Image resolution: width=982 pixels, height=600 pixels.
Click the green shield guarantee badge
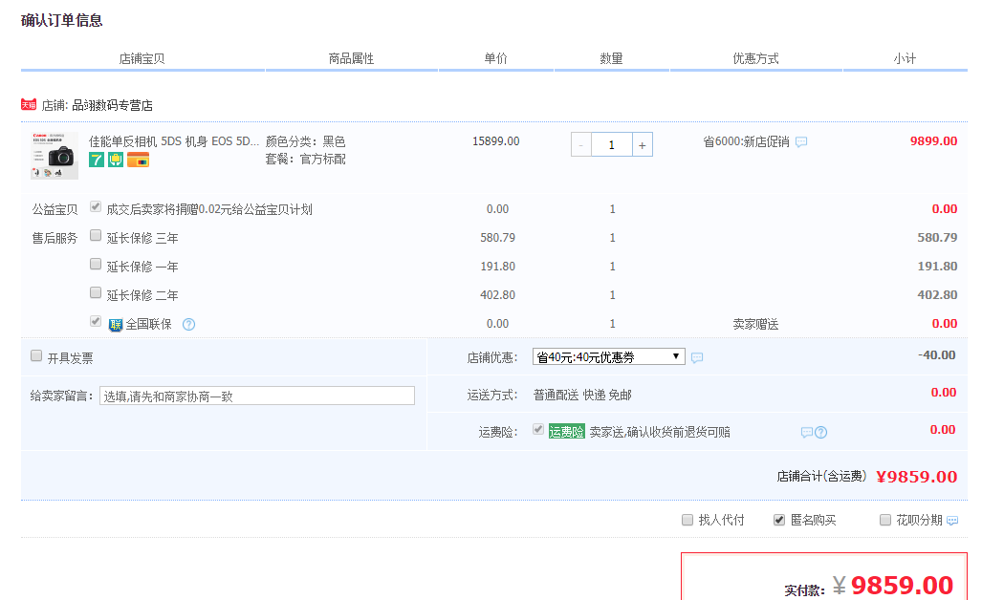point(116,160)
